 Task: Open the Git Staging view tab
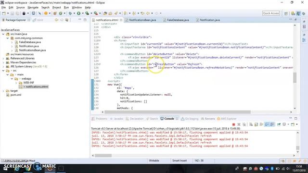190,119
